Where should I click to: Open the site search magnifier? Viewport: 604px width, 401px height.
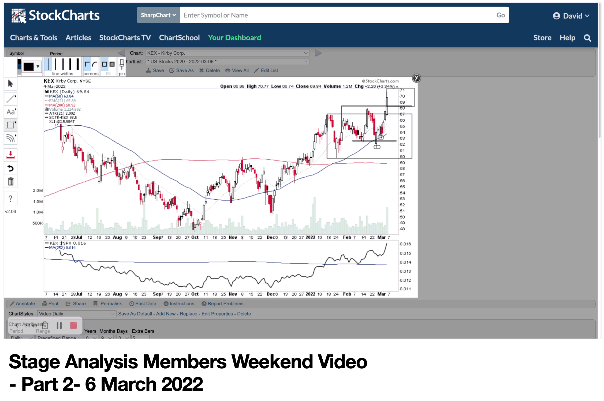point(587,38)
